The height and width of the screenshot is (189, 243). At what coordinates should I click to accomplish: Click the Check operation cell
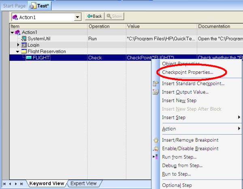coord(107,58)
